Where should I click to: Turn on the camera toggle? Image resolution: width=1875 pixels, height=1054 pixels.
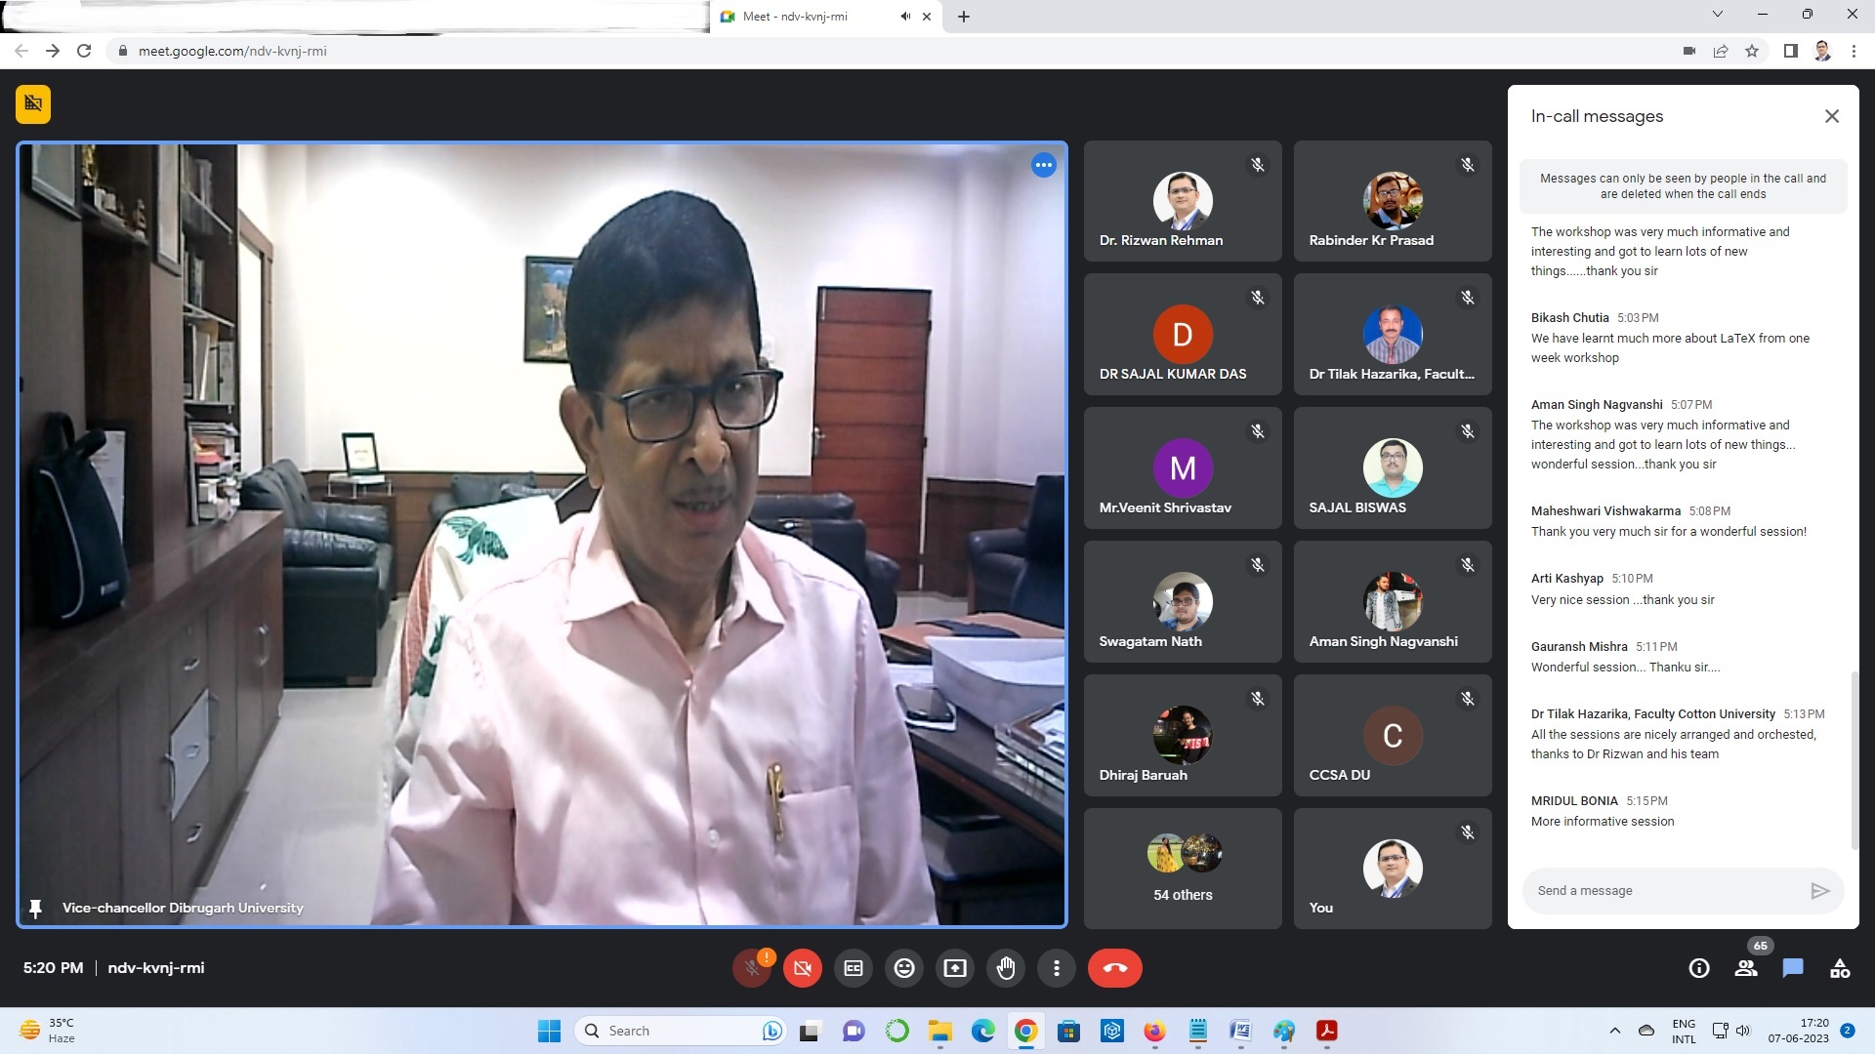point(803,968)
